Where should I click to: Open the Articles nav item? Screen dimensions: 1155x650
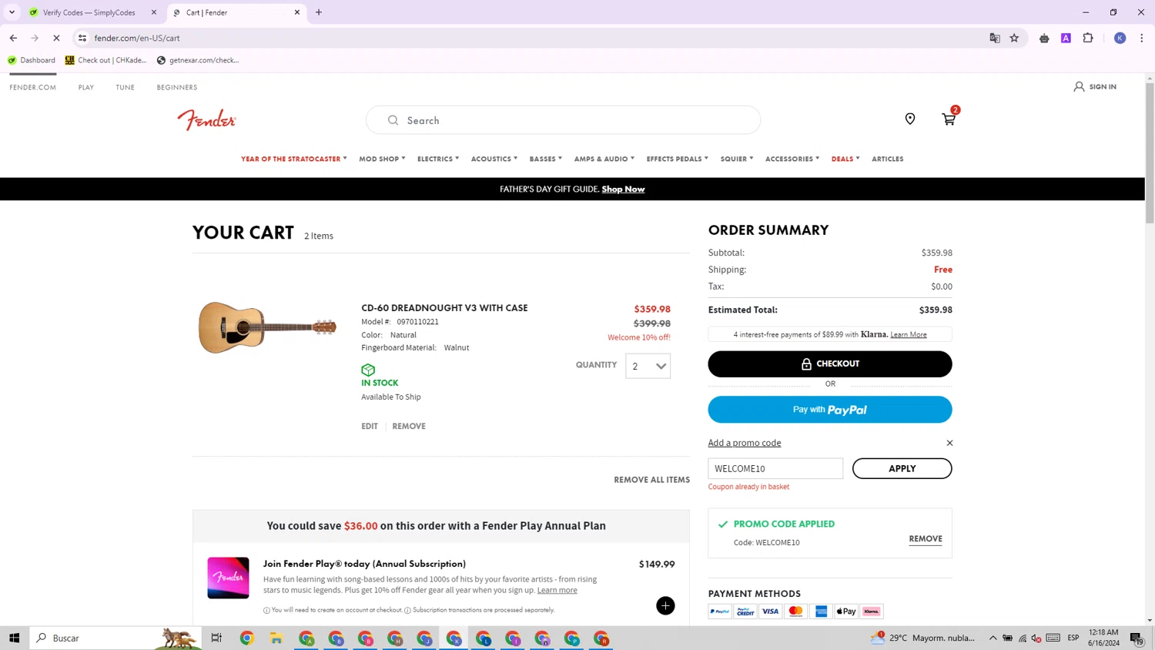pos(888,159)
